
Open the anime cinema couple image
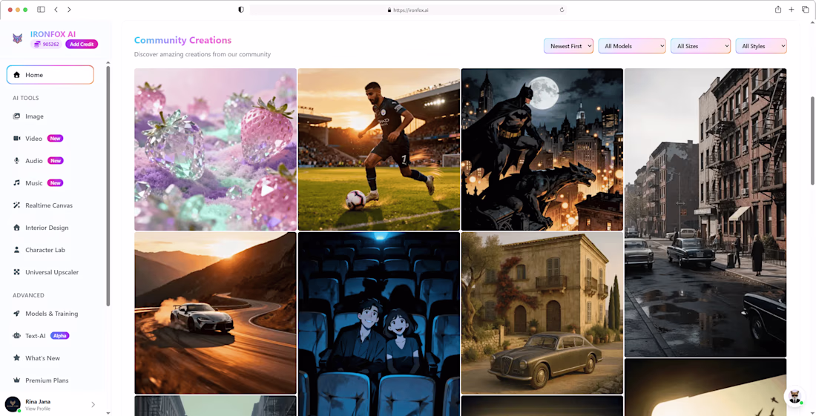point(379,324)
